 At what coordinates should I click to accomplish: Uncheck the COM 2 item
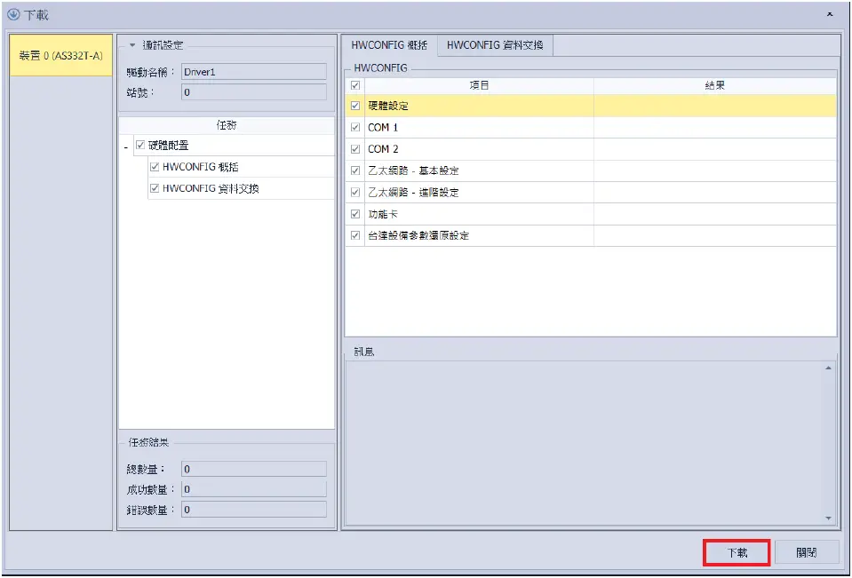click(355, 148)
